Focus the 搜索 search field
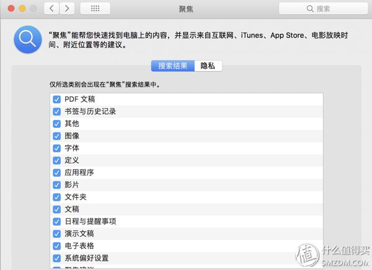This screenshot has height=270, width=372. tap(324, 9)
